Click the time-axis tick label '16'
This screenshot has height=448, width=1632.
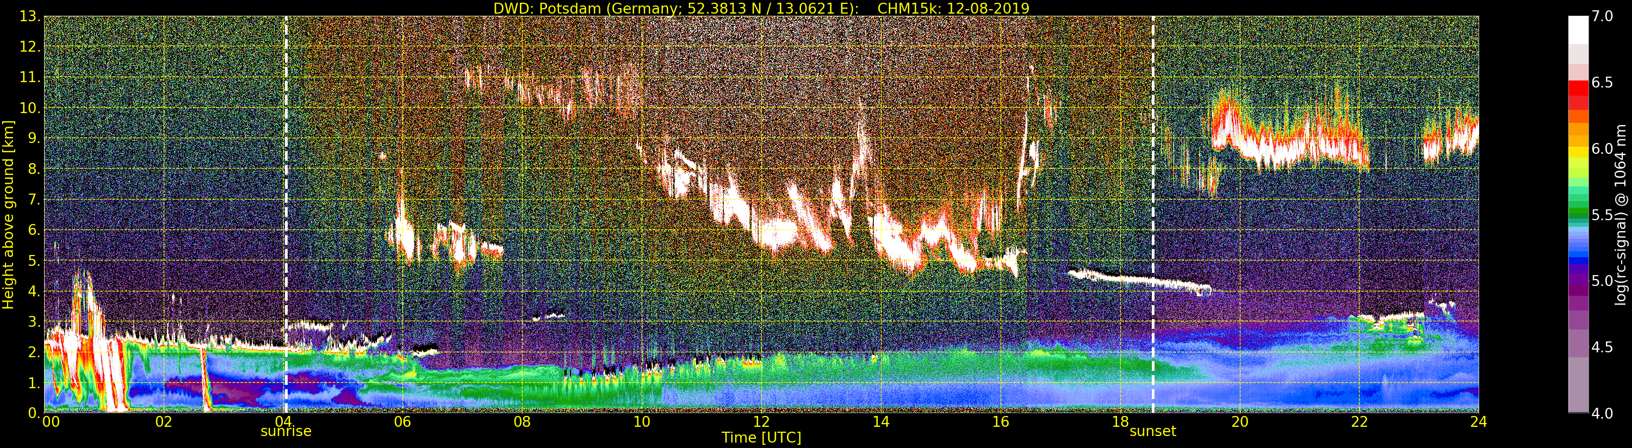(1001, 421)
